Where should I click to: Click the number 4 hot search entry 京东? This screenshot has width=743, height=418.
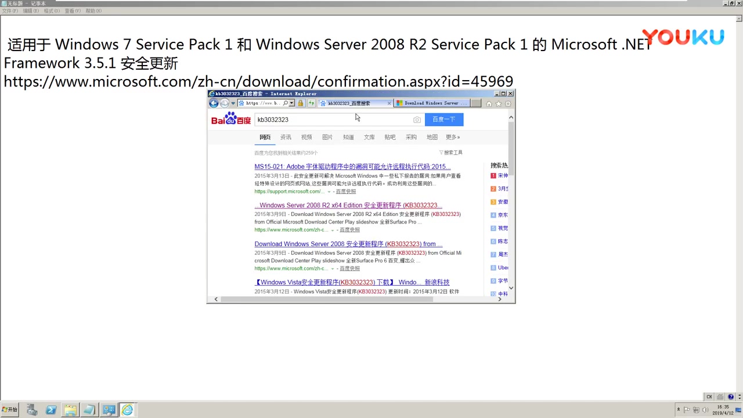click(503, 215)
